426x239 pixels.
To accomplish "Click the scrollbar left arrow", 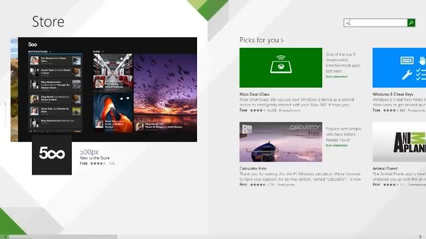I will click(6, 237).
